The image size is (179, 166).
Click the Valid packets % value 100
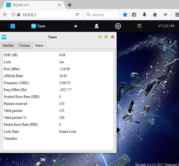[62, 118]
